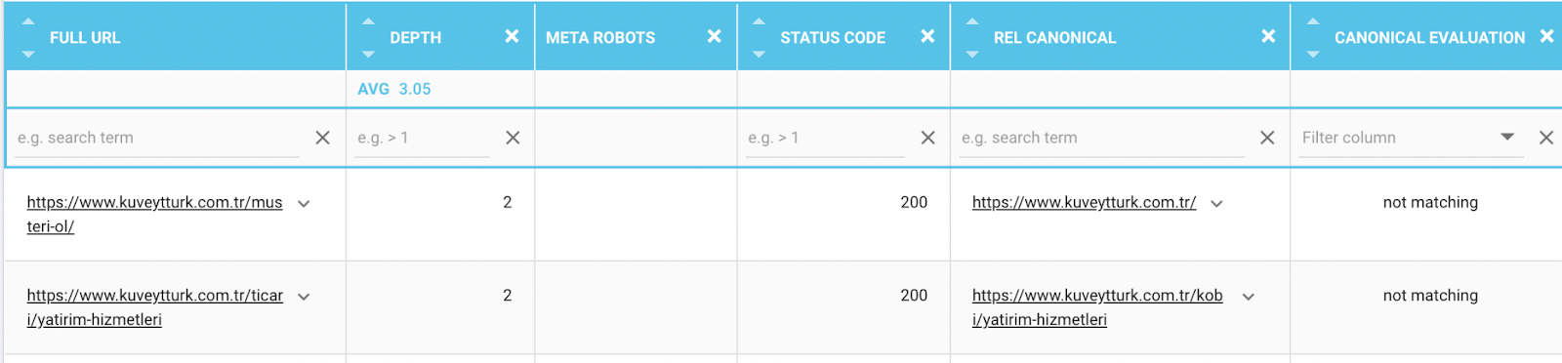
Task: Sort by Full URL ascending arrow
Action: (x=28, y=21)
